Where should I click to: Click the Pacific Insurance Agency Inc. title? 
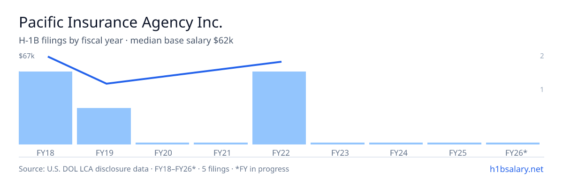point(121,23)
